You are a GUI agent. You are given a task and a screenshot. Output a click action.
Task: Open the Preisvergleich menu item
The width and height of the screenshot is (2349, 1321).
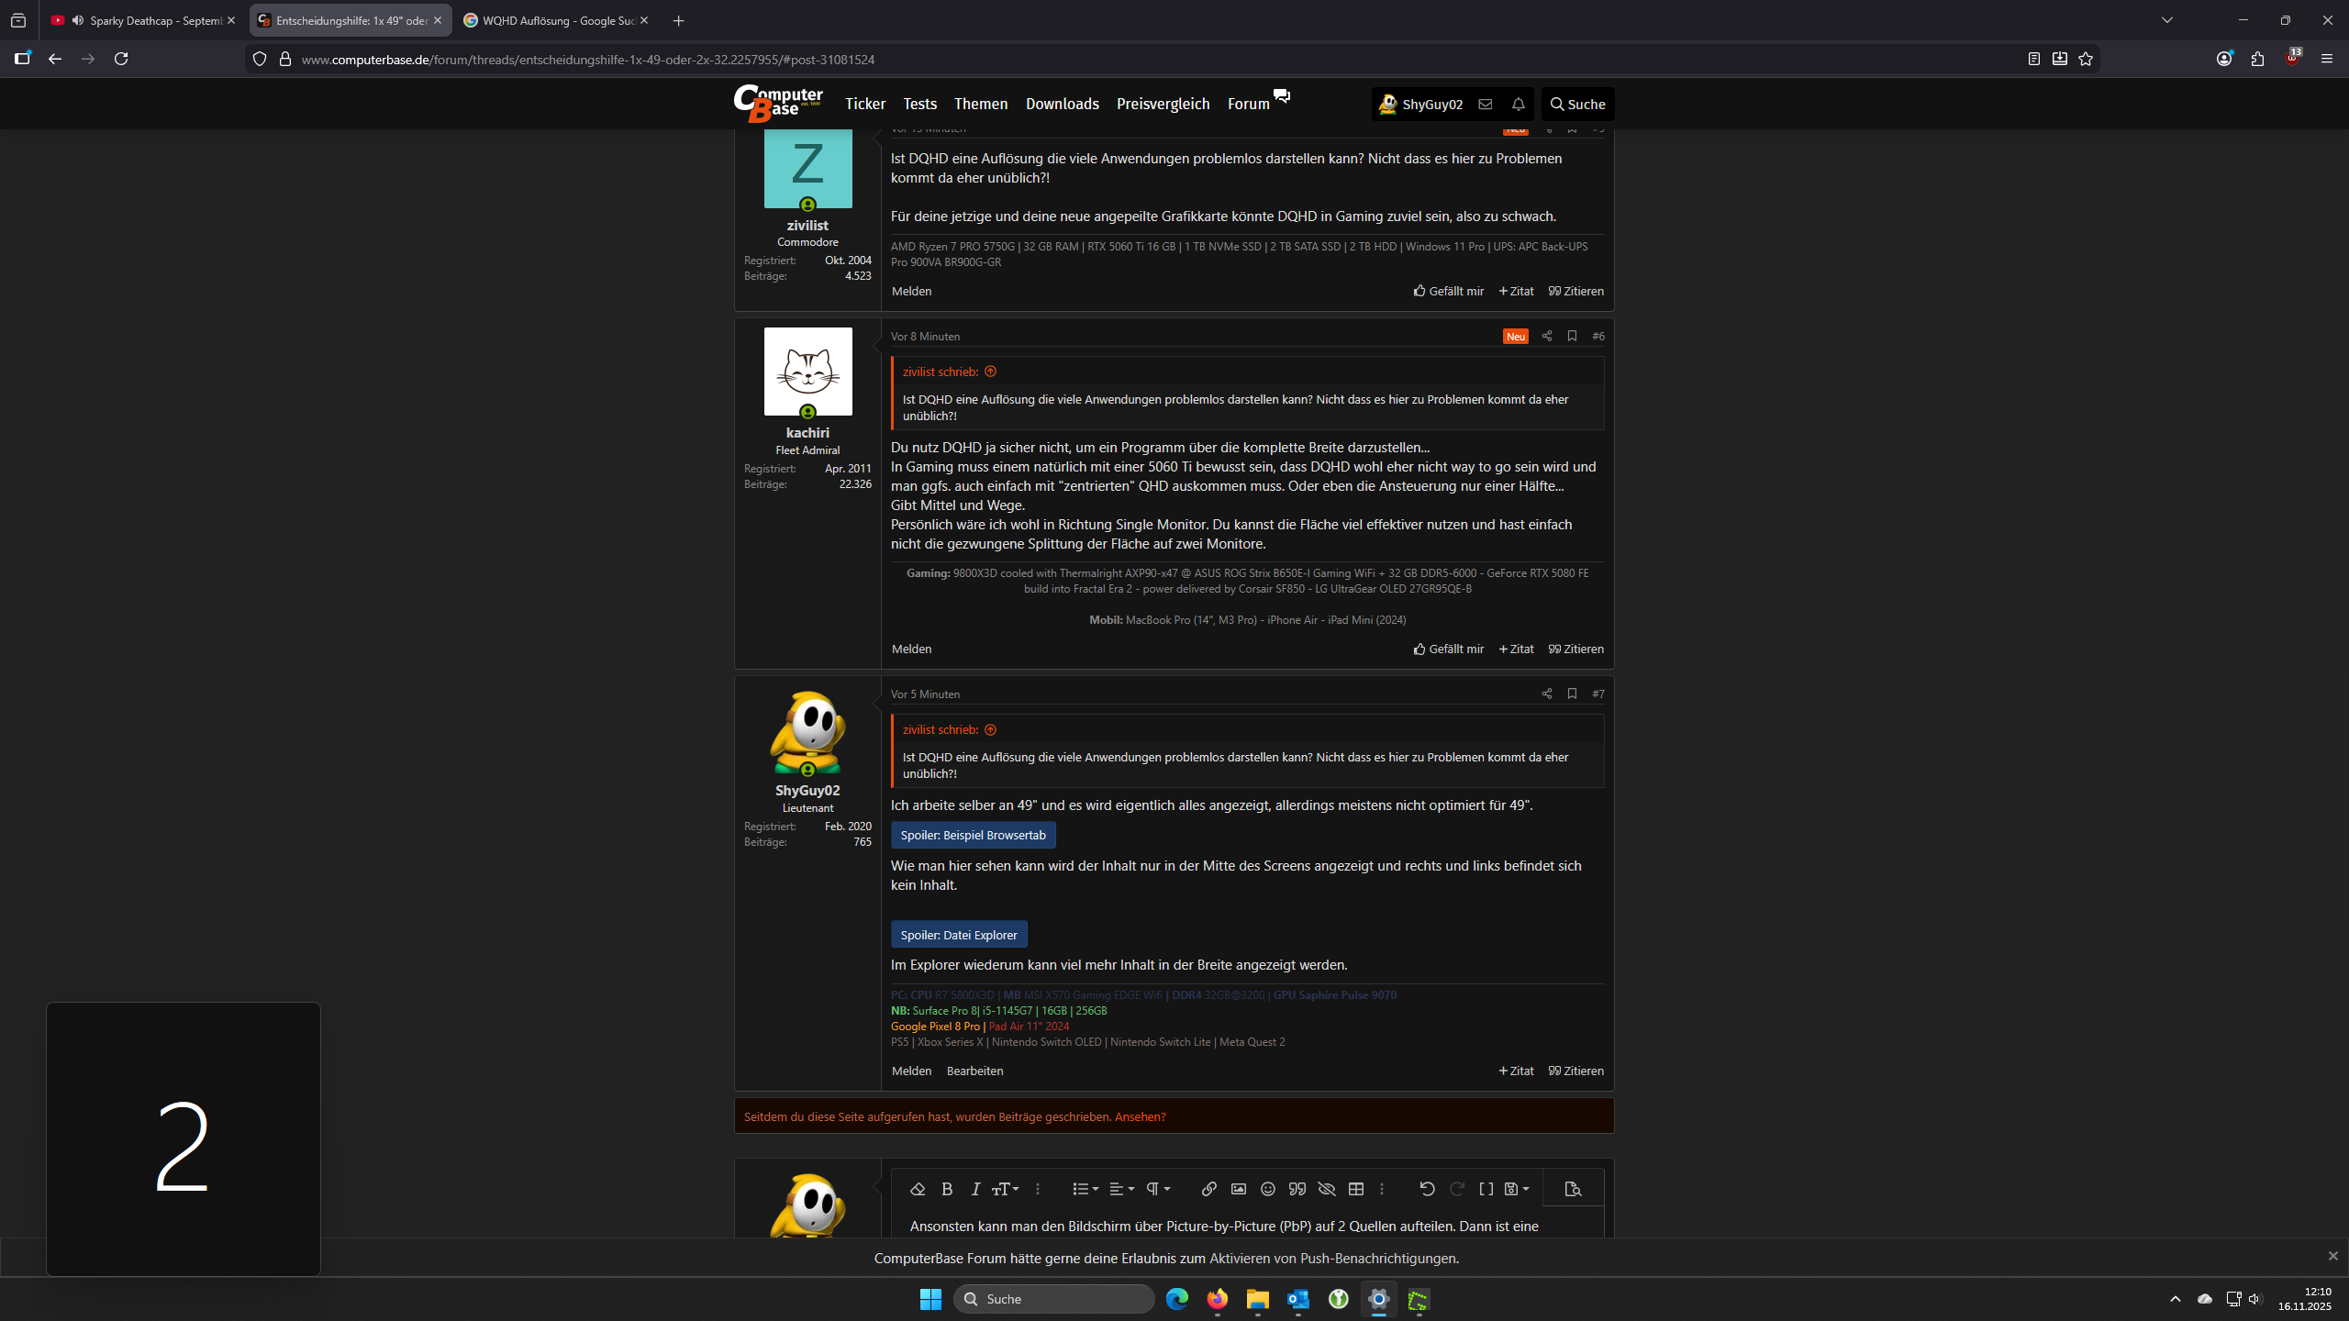[x=1163, y=104]
